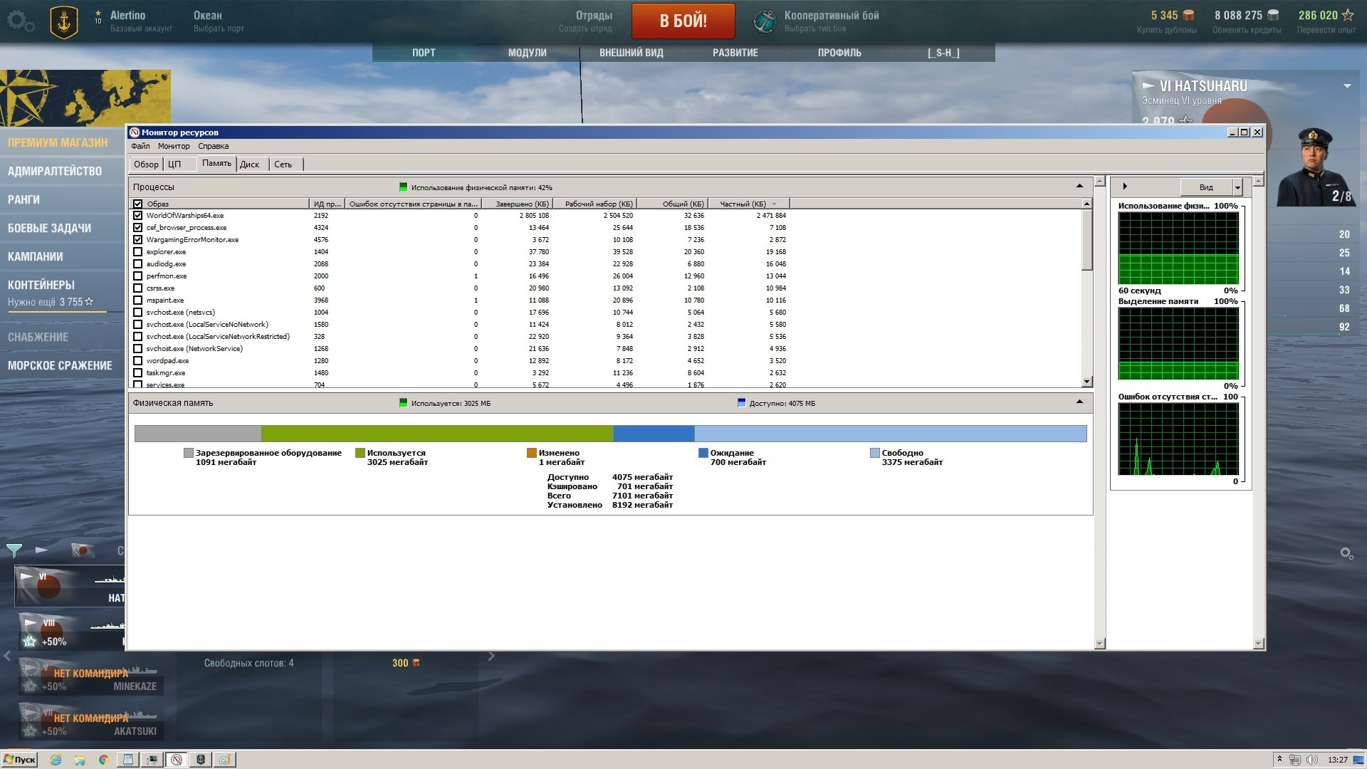Viewport: 1367px width, 769px height.
Task: Sort by Частный (КБ) column header
Action: click(x=748, y=204)
